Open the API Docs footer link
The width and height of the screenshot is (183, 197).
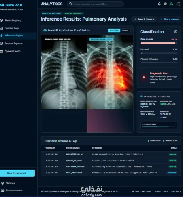[176, 191]
